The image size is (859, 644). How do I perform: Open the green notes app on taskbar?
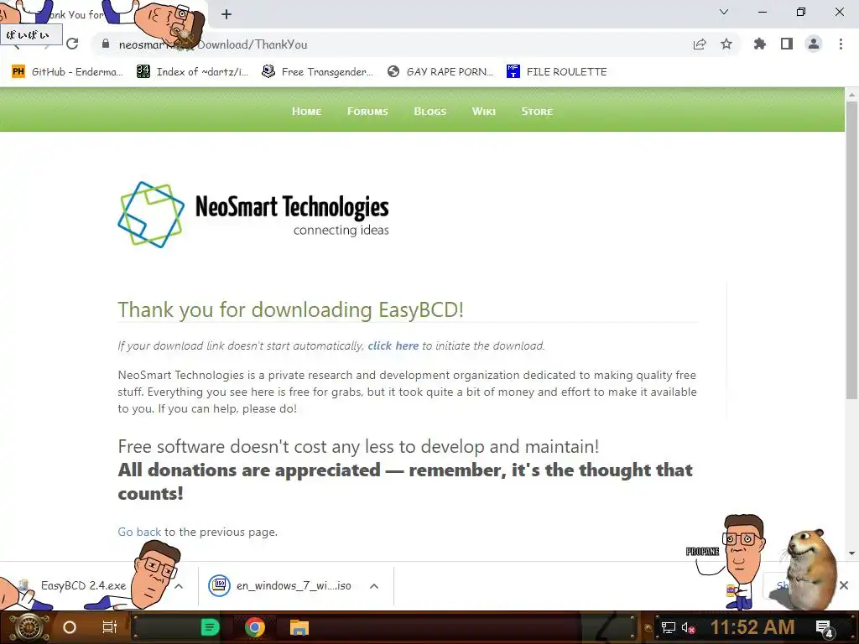pos(211,627)
